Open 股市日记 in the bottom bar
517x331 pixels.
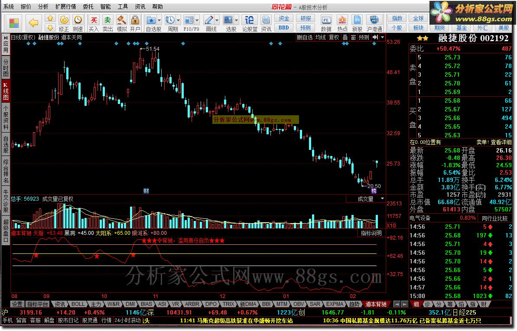click(x=68, y=321)
